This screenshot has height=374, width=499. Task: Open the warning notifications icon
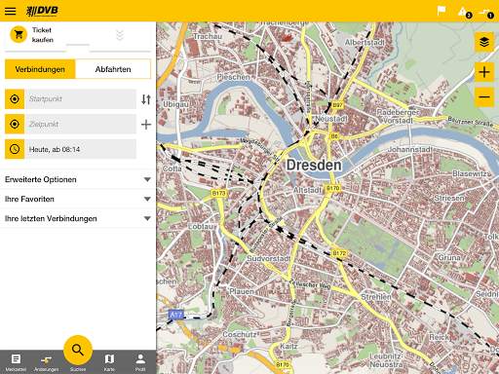coord(465,13)
